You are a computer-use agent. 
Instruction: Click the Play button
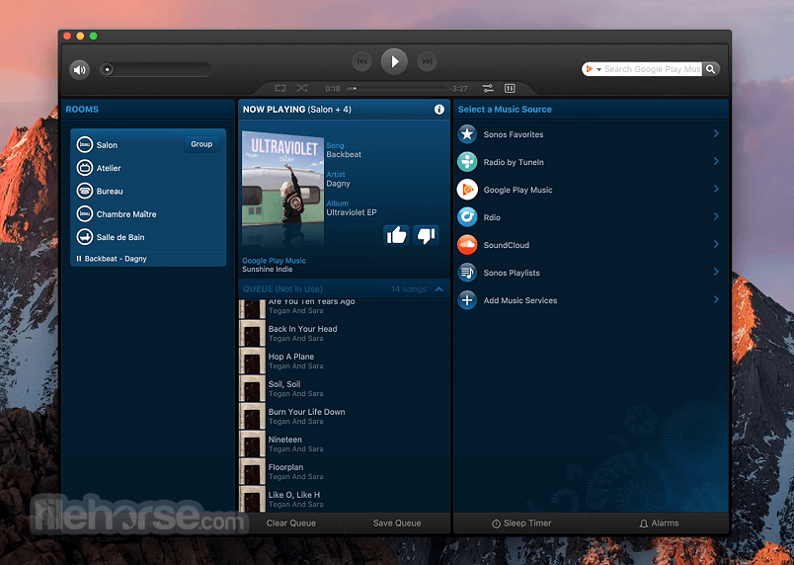(x=394, y=62)
